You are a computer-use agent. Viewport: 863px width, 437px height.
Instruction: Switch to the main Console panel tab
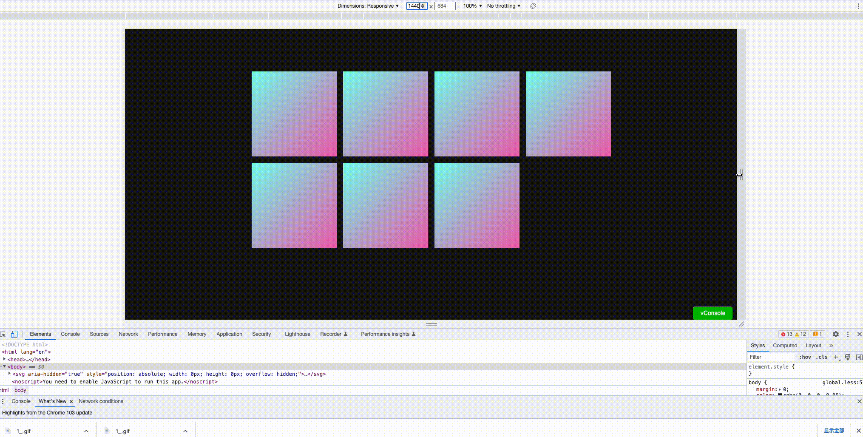70,334
